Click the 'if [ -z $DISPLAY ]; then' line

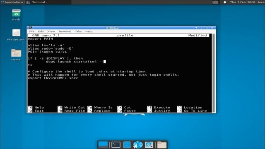coord(55,58)
